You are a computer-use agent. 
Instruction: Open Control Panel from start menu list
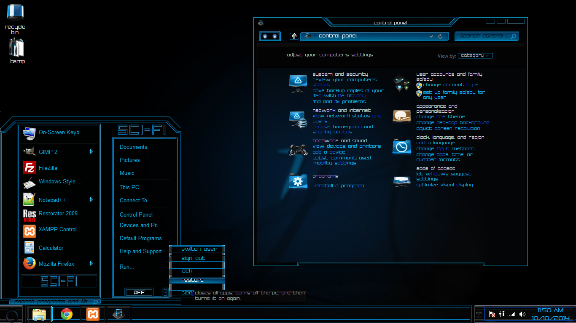136,215
